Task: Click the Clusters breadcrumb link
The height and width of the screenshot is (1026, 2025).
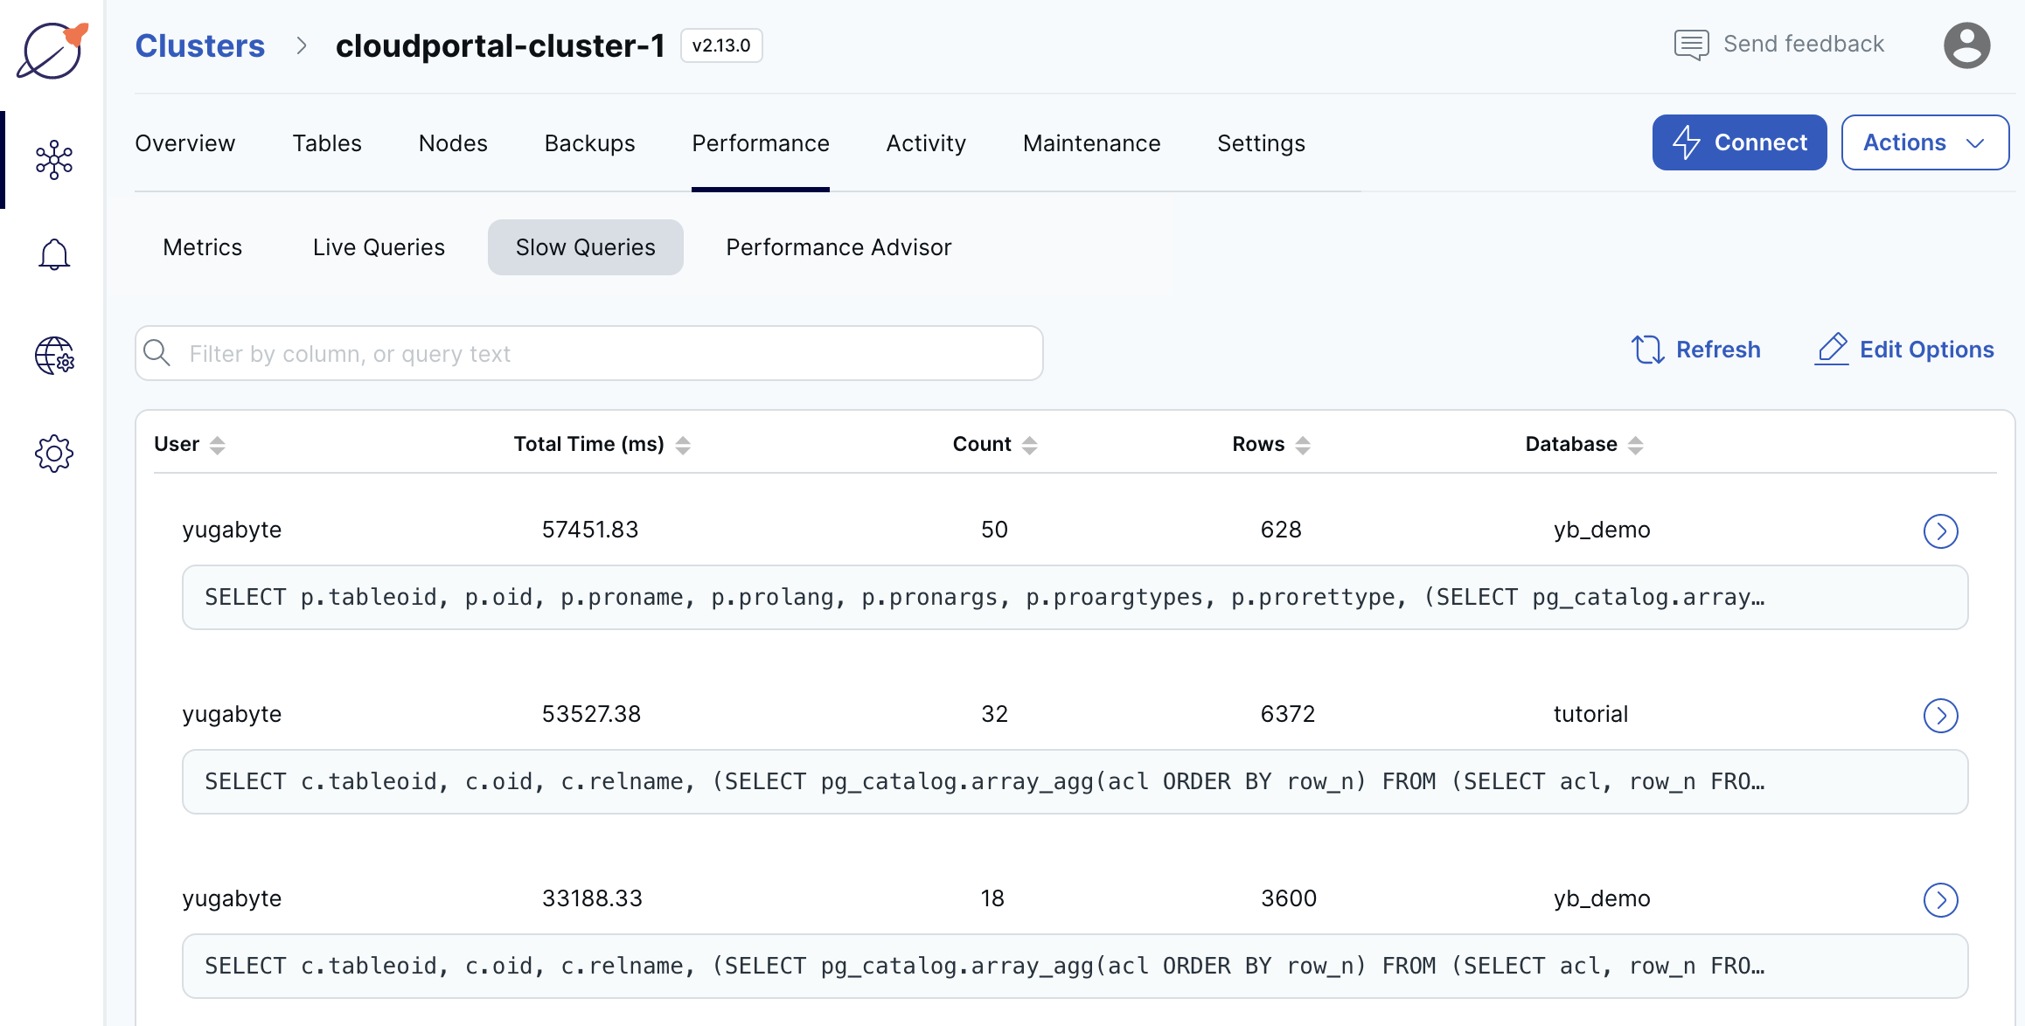Action: click(199, 45)
